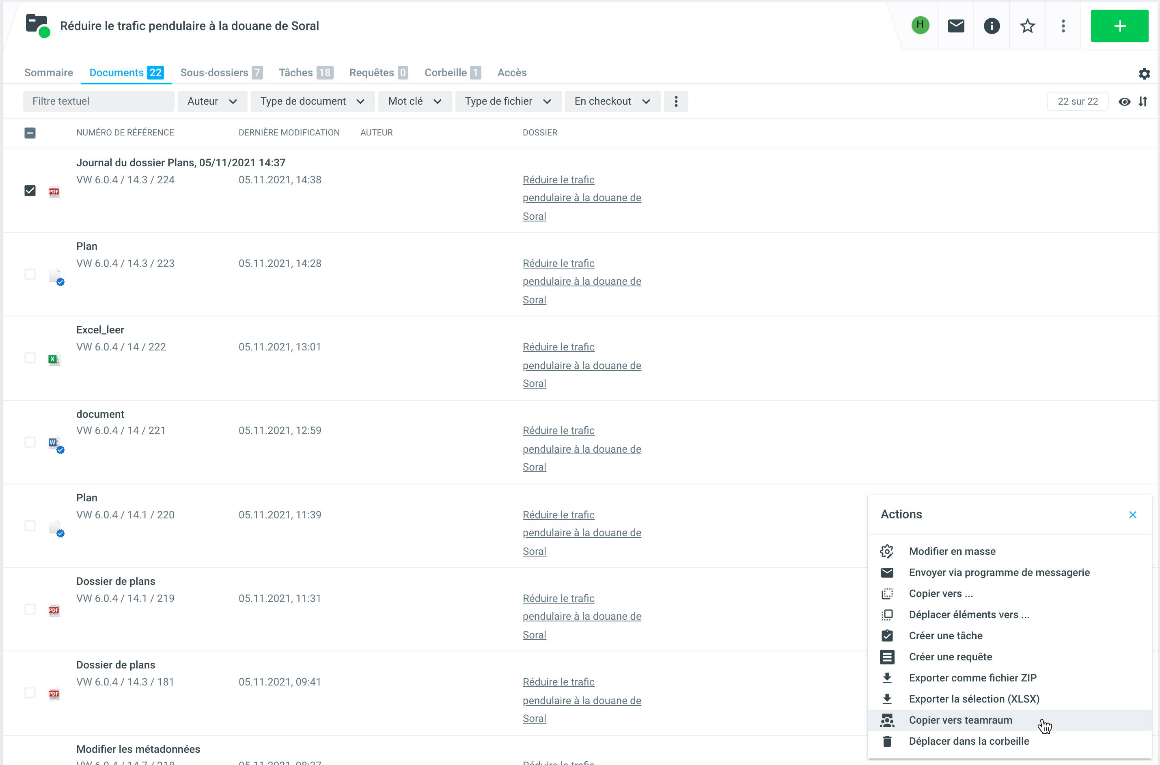
Task: Check the Excel_leer document checkbox
Action: [x=30, y=358]
